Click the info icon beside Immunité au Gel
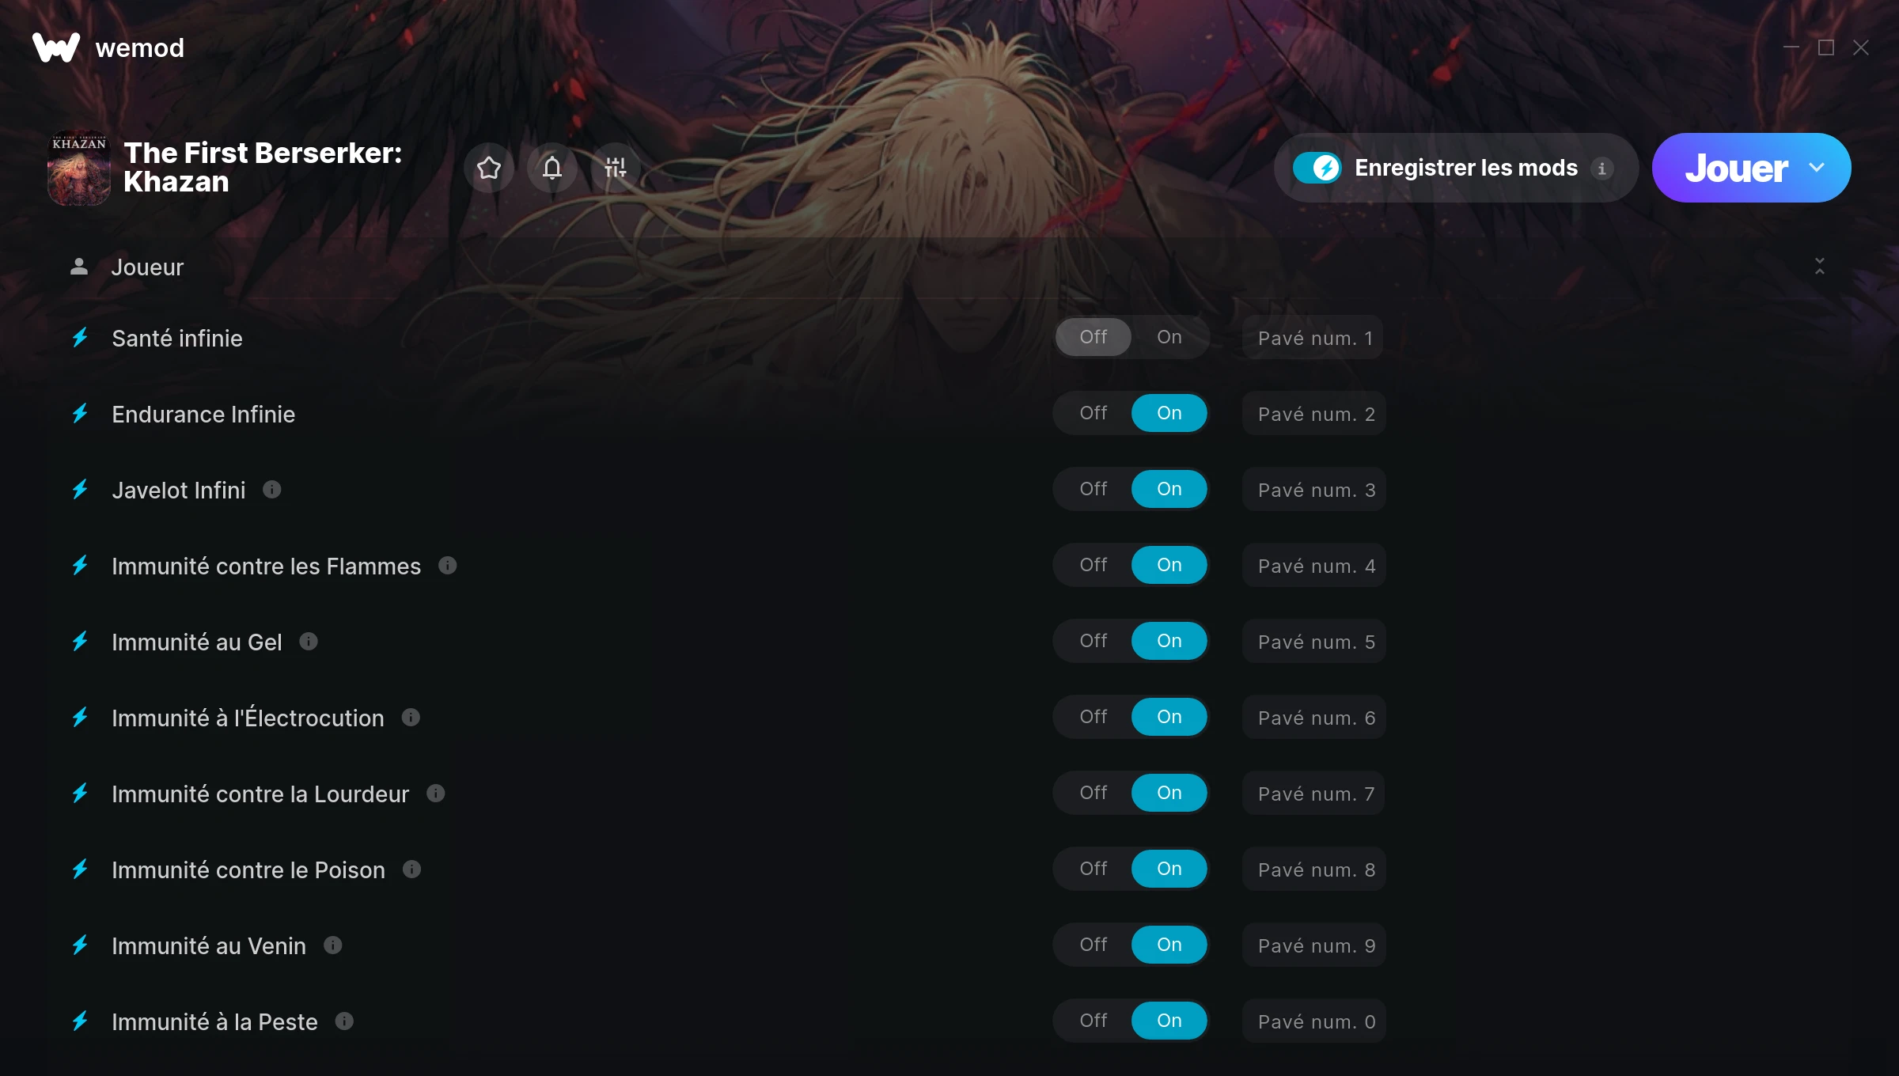Screen dimensions: 1899x1076 (x=309, y=642)
